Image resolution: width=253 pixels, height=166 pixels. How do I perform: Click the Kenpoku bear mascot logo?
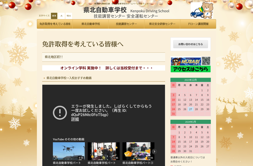[x=202, y=10]
